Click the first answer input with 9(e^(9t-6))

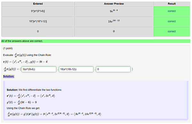(x=39, y=69)
